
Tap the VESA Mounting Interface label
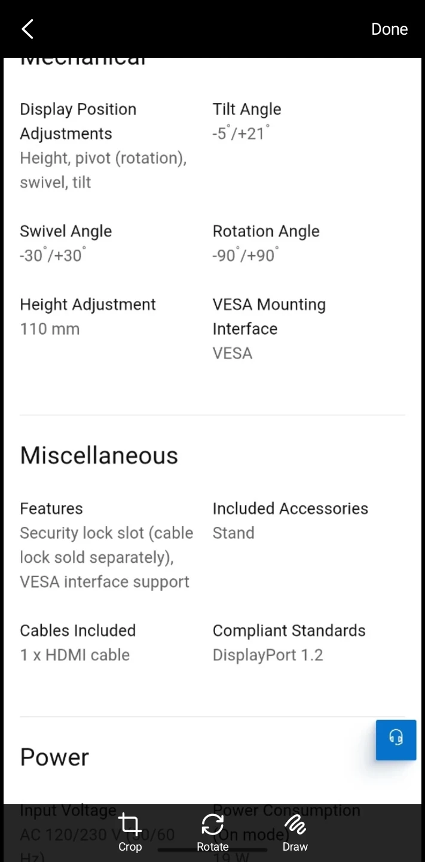pos(269,317)
